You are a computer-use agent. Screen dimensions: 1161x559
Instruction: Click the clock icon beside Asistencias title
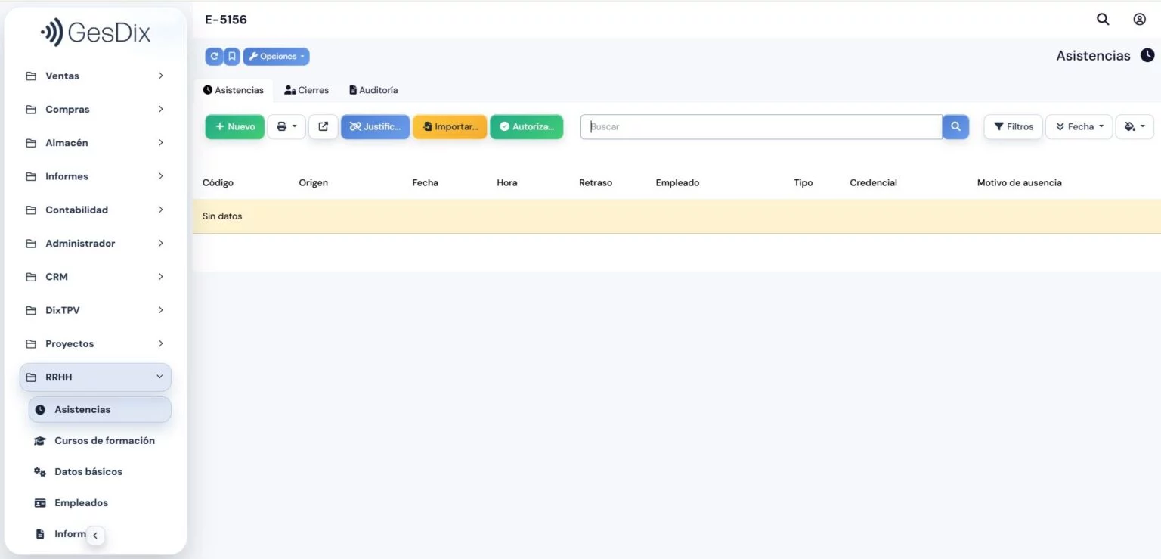point(1147,55)
